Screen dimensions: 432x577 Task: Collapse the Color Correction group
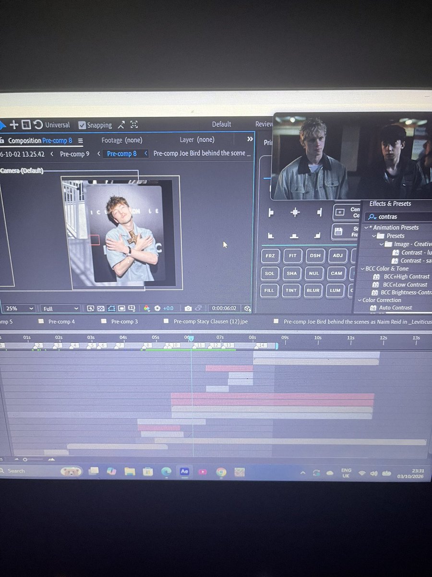(x=360, y=300)
